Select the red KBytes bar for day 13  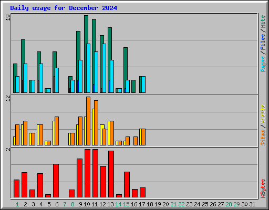pos(111,174)
